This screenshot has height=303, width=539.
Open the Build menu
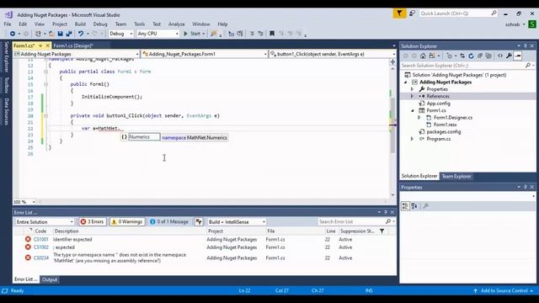coord(80,24)
